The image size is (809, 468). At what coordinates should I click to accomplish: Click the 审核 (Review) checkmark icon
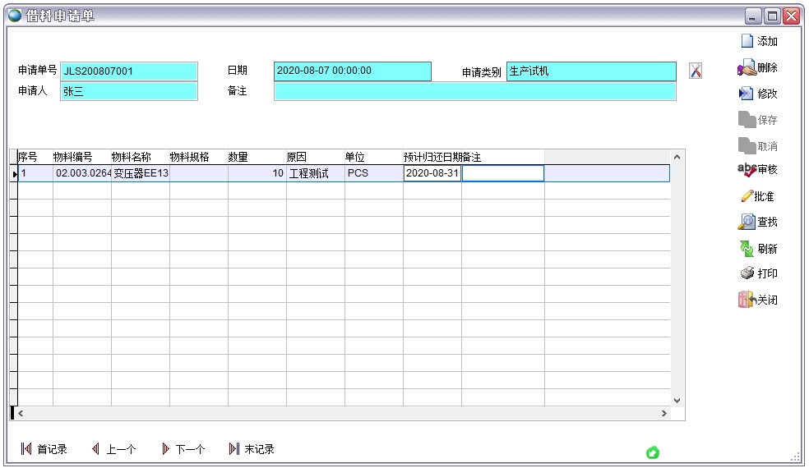(x=747, y=170)
